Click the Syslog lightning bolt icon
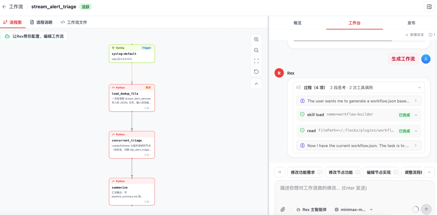 click(113, 48)
